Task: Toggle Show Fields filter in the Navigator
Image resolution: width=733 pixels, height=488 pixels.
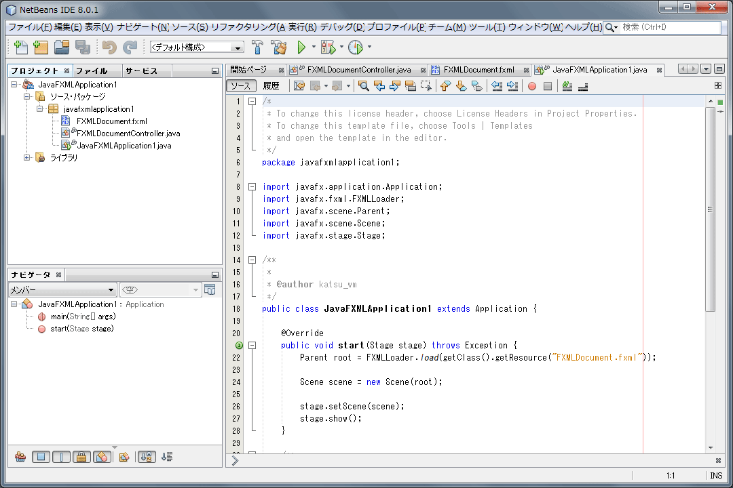Action: coord(41,457)
